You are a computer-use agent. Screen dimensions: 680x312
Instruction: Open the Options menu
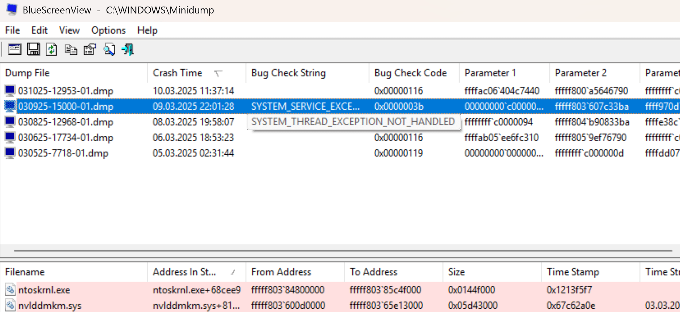coord(108,30)
